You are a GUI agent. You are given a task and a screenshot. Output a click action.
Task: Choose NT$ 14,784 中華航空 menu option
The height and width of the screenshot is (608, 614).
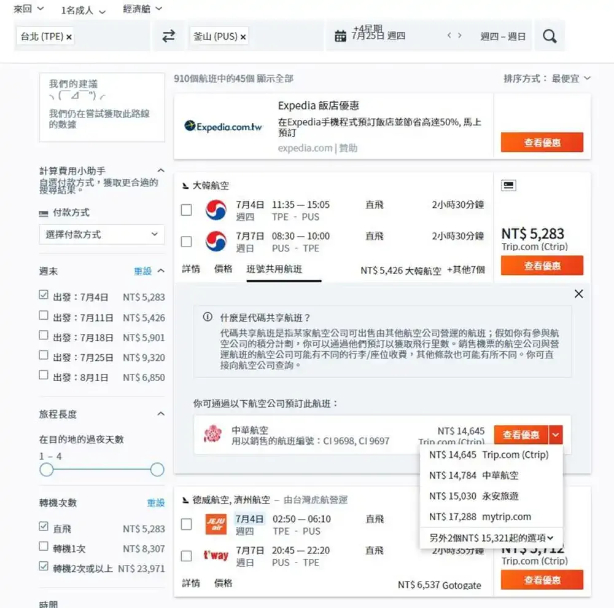(491, 475)
